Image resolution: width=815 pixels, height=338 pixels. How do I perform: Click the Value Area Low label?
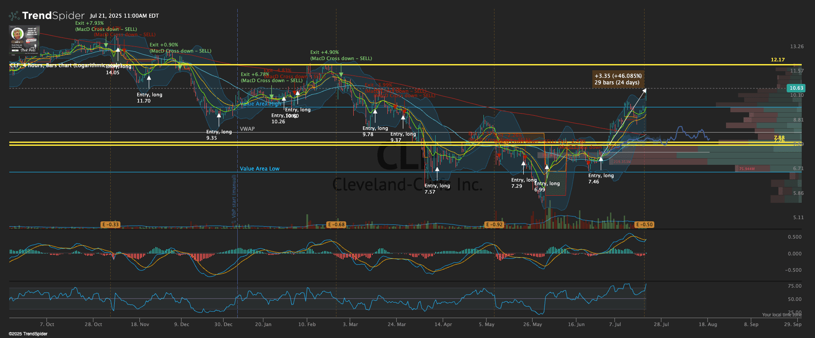tap(260, 169)
